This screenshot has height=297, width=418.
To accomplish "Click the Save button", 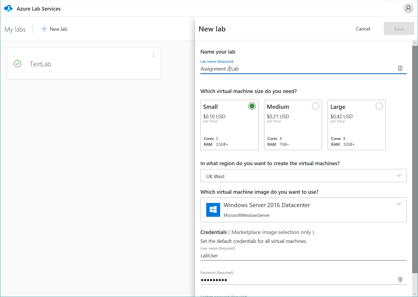I will (x=399, y=29).
